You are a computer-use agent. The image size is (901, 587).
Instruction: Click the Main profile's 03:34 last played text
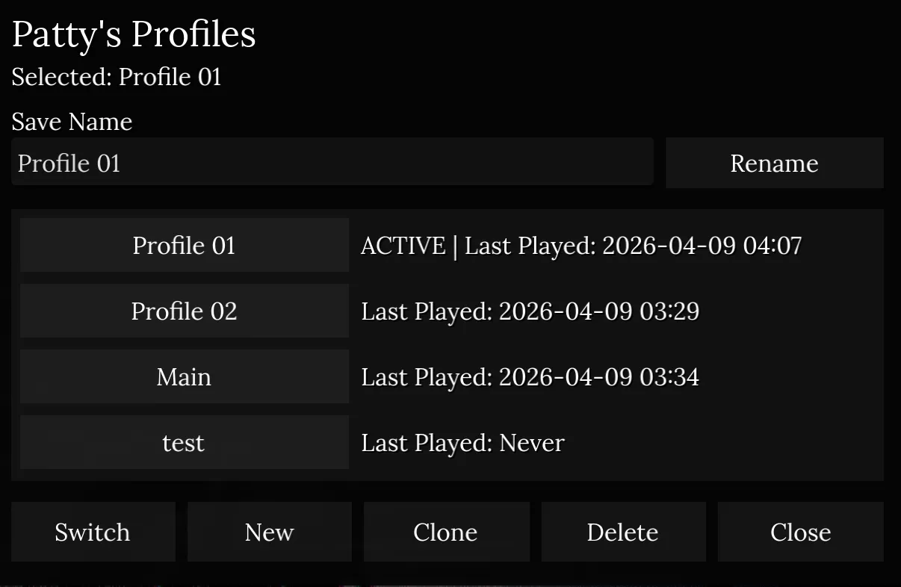tap(669, 377)
